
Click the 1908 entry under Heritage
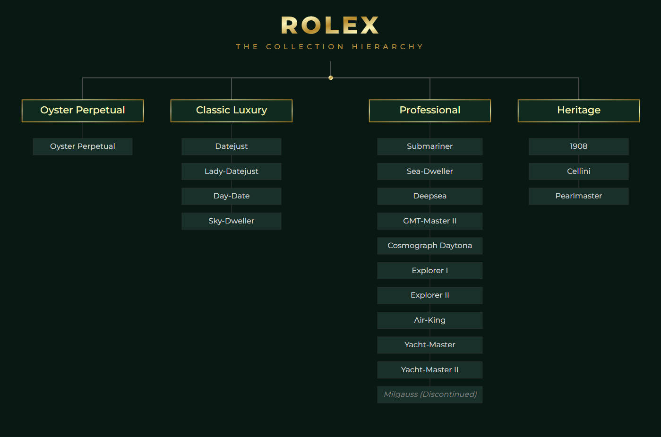click(x=578, y=146)
